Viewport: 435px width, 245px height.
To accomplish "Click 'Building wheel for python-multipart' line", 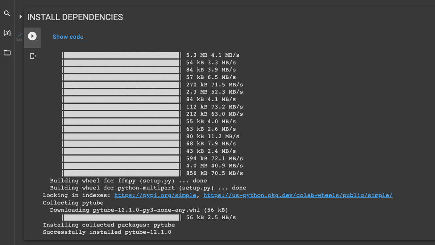I will tap(148, 188).
